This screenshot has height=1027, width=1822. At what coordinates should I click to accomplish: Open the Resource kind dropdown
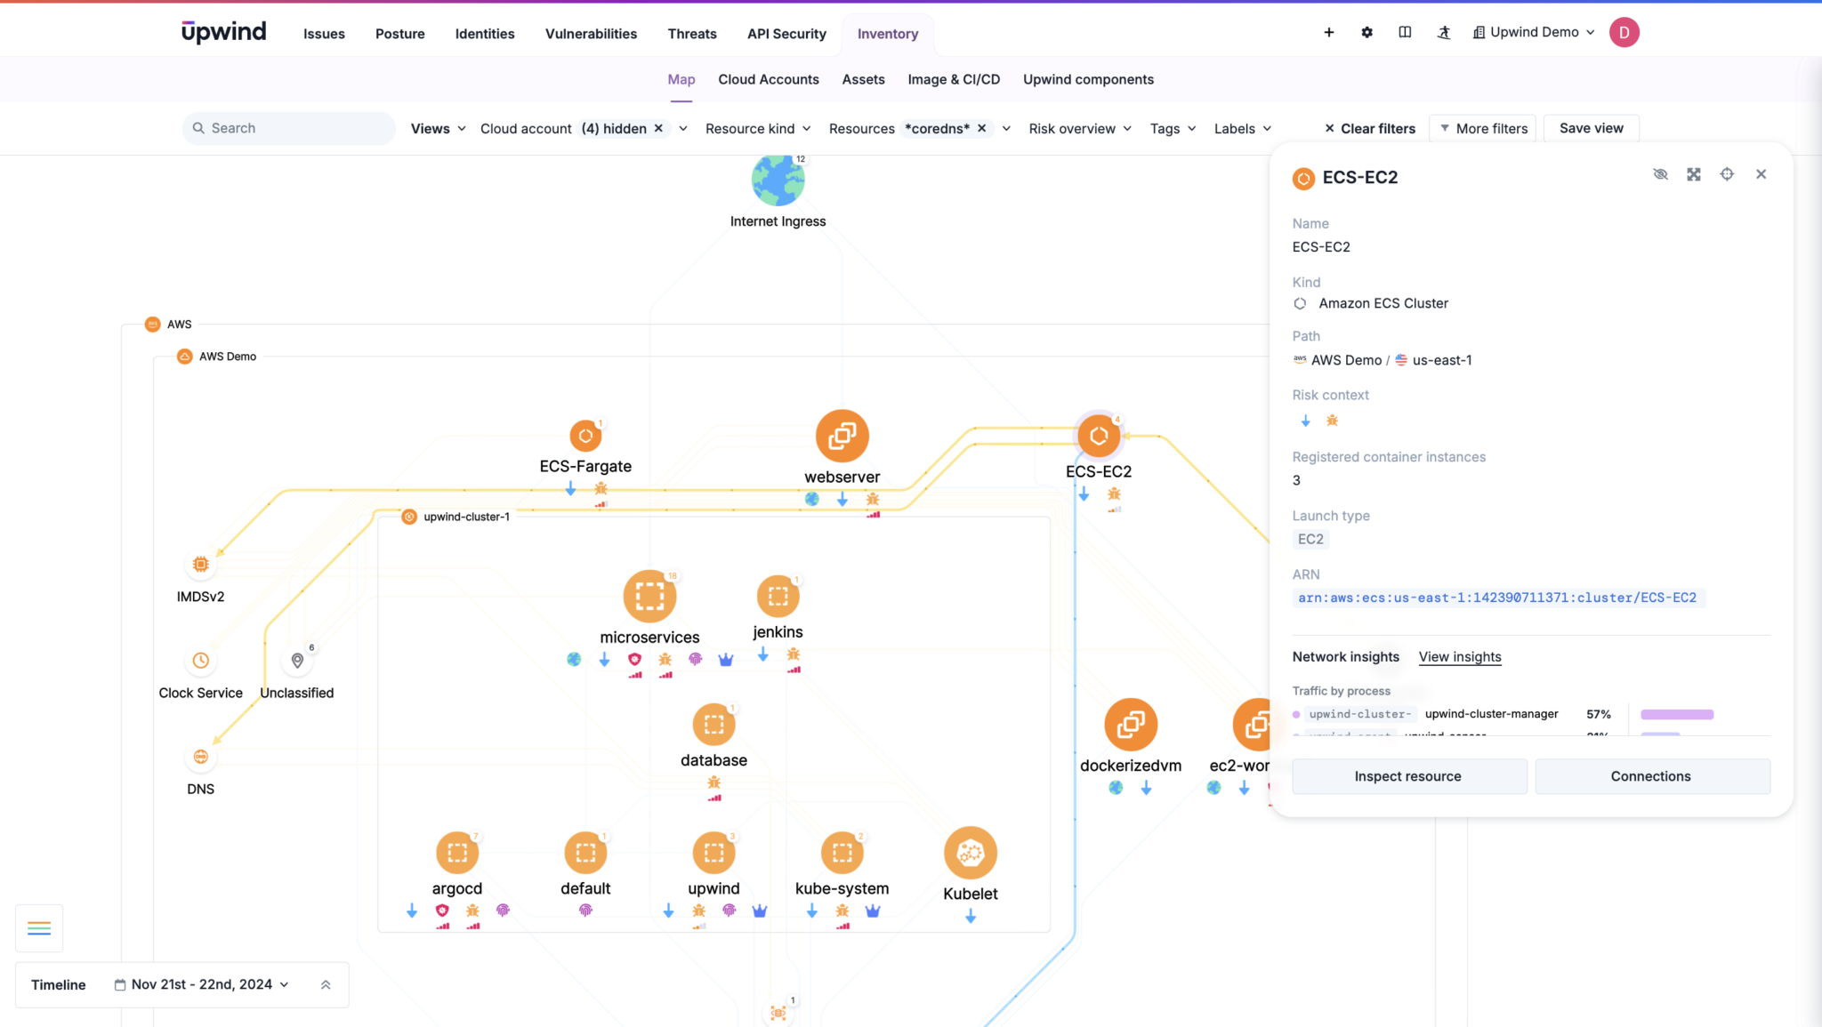click(757, 128)
